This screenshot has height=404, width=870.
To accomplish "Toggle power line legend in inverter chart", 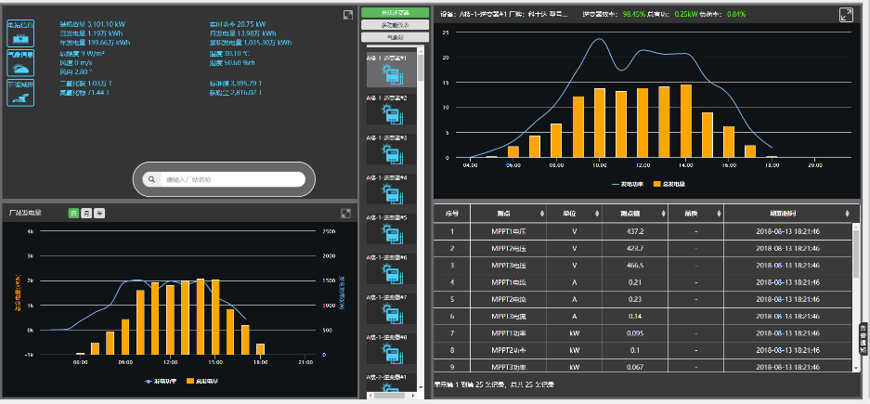I will [x=628, y=184].
